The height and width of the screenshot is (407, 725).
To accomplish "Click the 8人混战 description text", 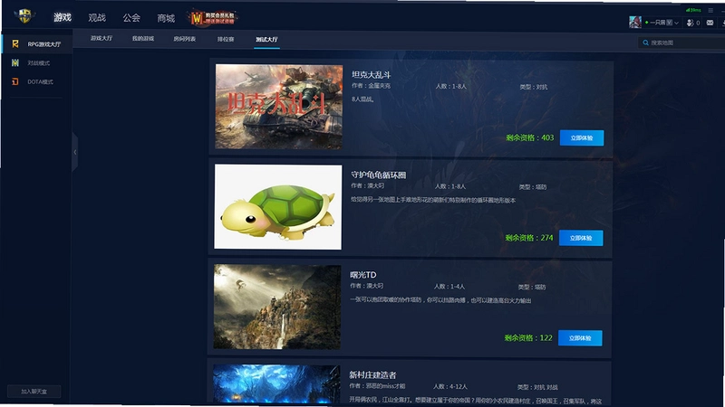I will [363, 99].
